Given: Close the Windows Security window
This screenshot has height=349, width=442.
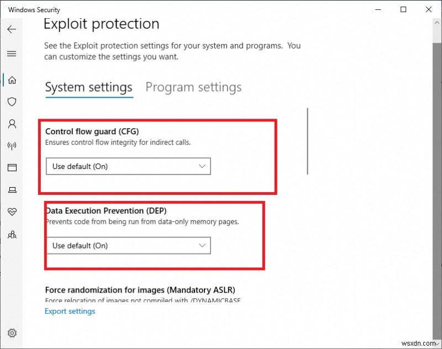Looking at the screenshot, I should tap(429, 9).
